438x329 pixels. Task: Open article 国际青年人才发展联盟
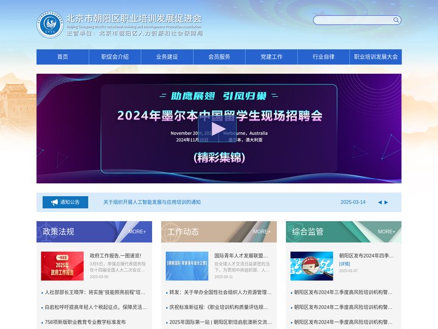[241, 256]
